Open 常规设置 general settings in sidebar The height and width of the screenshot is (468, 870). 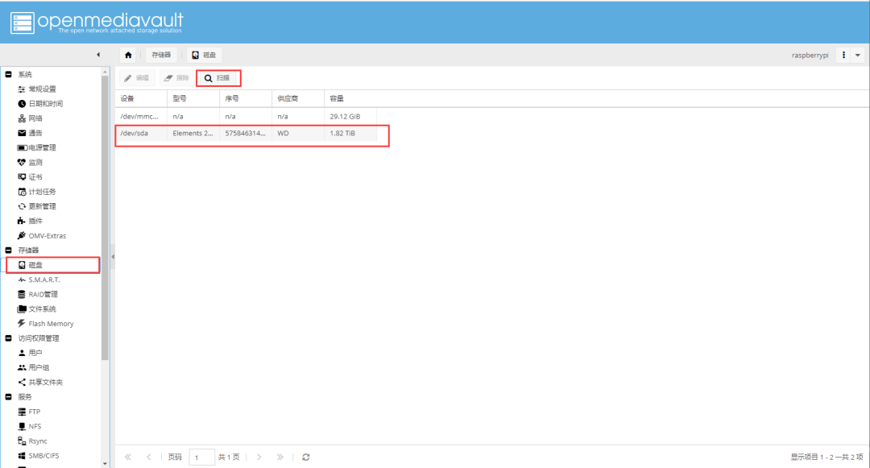[42, 89]
